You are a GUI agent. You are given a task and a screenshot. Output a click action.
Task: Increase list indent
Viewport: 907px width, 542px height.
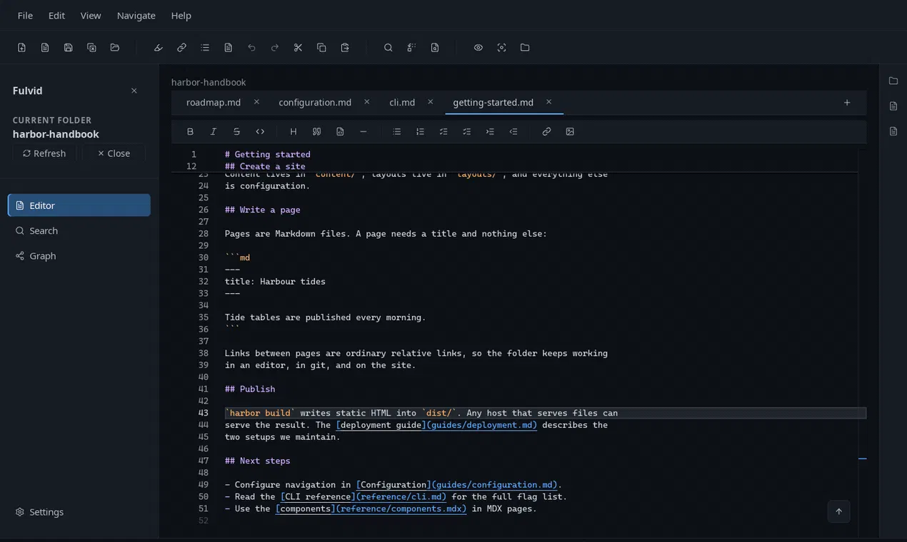click(490, 132)
